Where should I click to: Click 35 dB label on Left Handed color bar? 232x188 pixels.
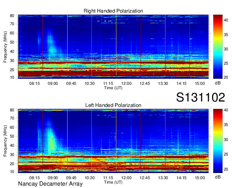pyautogui.click(x=226, y=125)
